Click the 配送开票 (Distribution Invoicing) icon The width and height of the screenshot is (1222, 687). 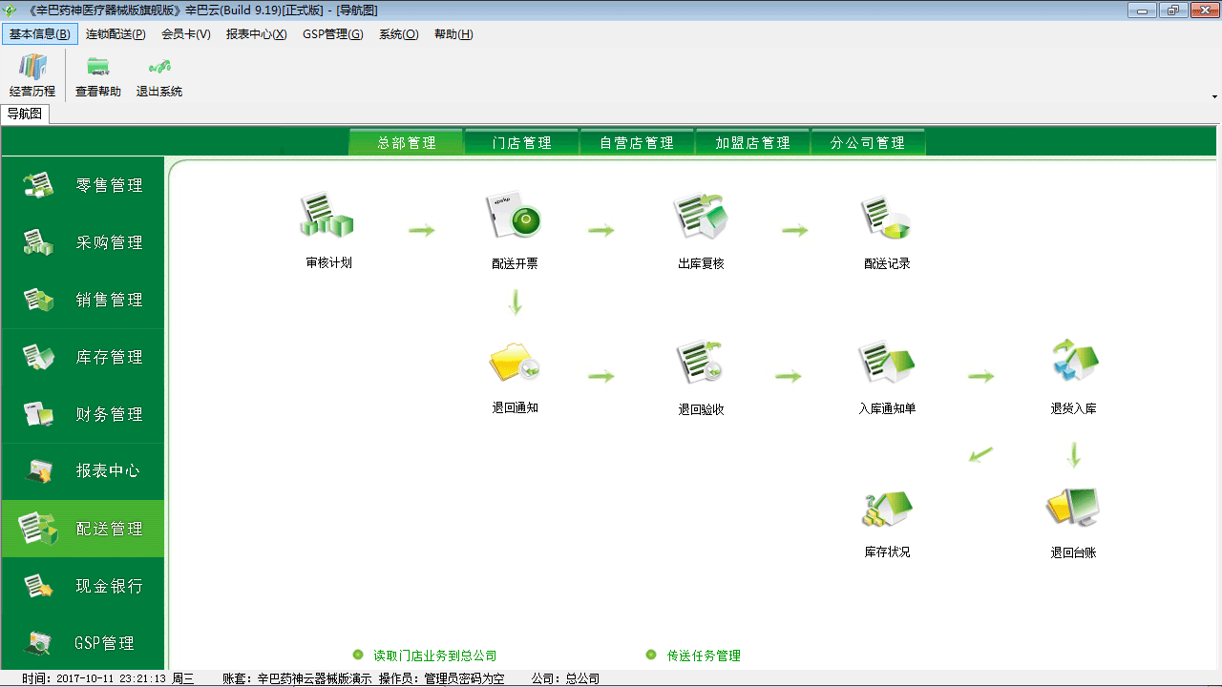516,219
